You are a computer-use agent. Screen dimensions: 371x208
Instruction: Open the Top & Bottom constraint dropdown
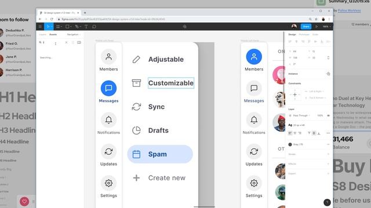tap(316, 98)
